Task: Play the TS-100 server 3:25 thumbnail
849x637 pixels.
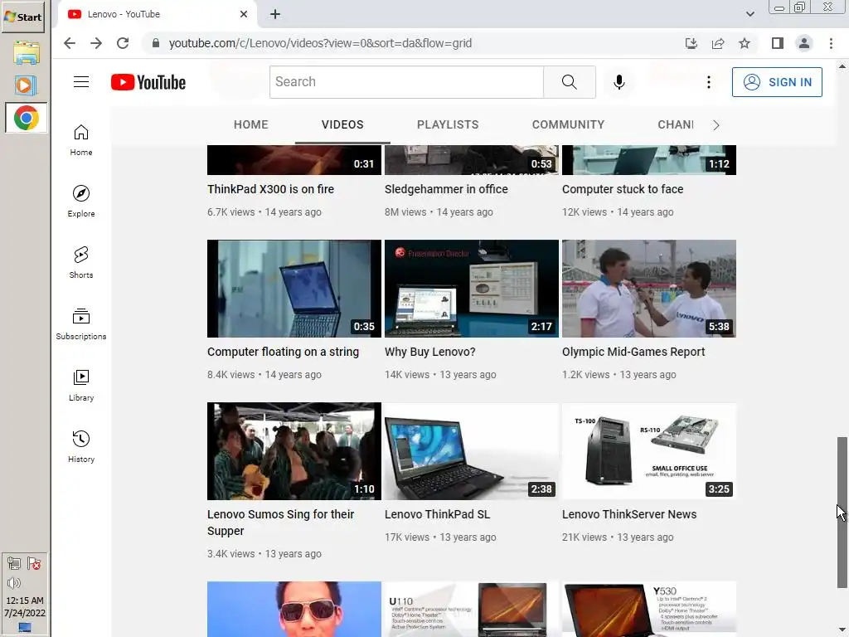Action: [649, 451]
